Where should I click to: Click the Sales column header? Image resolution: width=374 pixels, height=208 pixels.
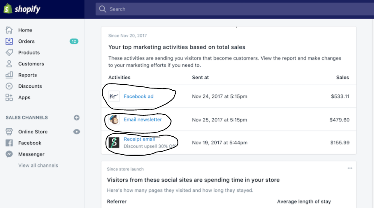[342, 77]
